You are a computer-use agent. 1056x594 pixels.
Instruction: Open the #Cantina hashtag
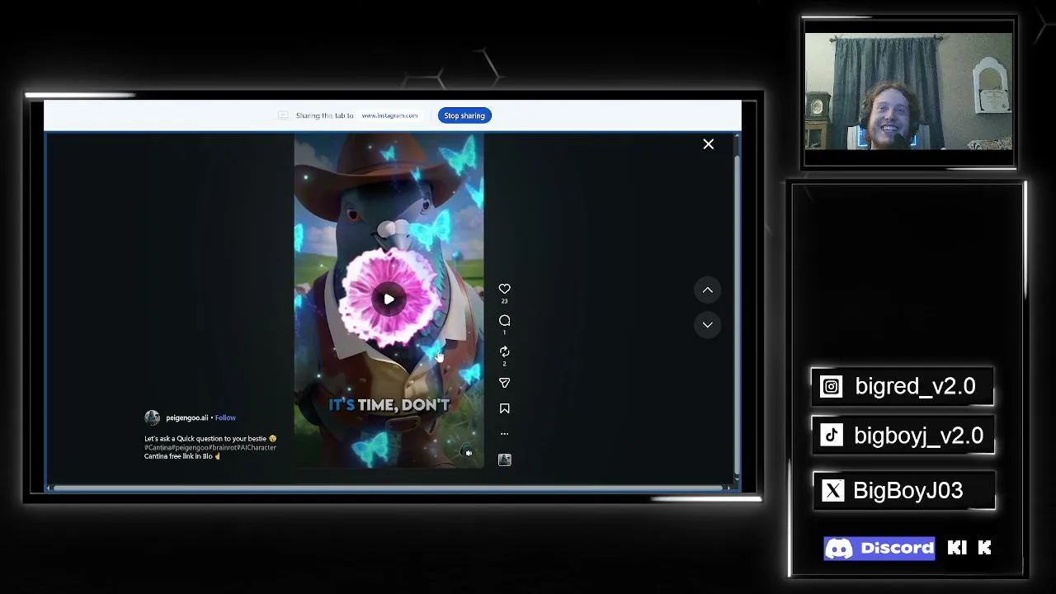point(158,447)
